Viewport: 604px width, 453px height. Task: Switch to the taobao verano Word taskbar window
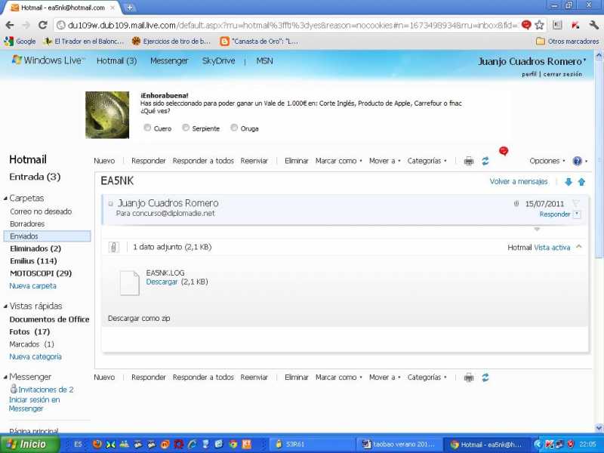coord(399,444)
